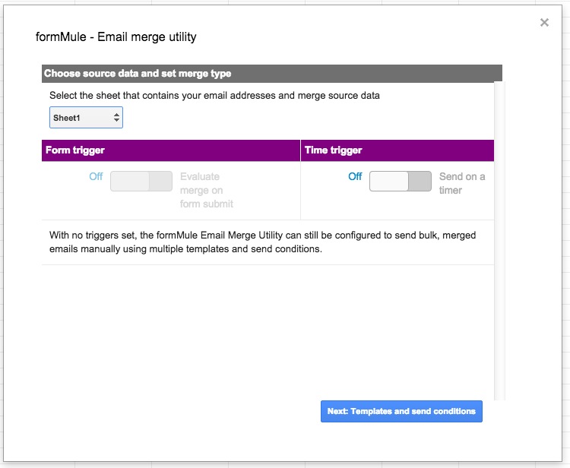Viewport: 570px width, 468px height.
Task: Click the 'Select the sheet that contains' instruction
Action: (214, 96)
